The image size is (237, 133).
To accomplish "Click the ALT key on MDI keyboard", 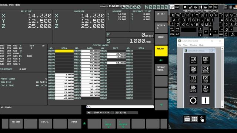I will click(177, 34).
